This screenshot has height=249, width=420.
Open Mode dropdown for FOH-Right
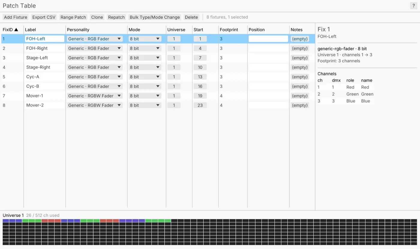tap(145, 48)
